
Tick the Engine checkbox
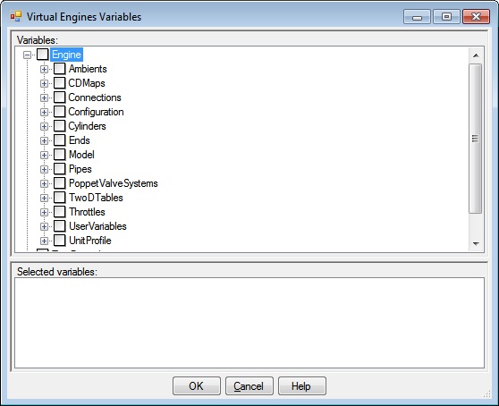(x=43, y=55)
